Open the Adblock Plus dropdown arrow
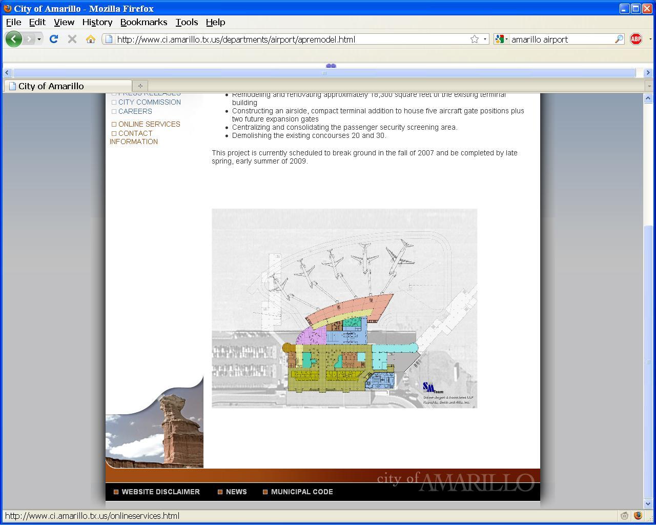 click(x=650, y=39)
